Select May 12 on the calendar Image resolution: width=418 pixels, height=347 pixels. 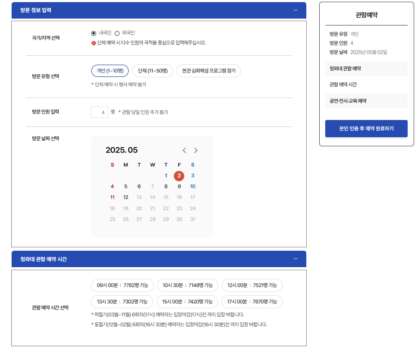click(x=126, y=197)
